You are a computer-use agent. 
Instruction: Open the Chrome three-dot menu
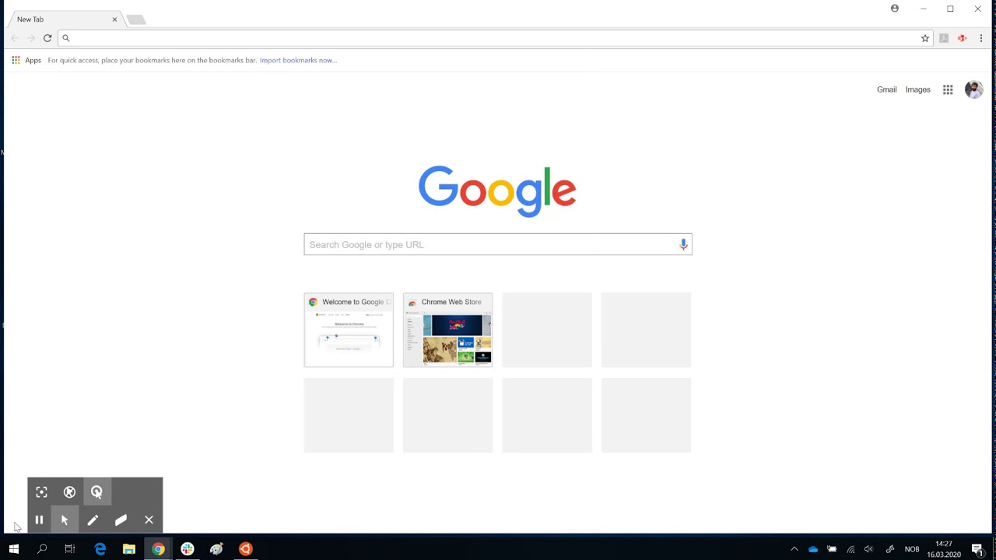click(980, 38)
